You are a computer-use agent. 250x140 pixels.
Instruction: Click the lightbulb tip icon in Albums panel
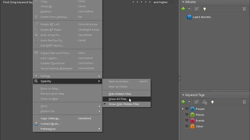tap(205, 9)
